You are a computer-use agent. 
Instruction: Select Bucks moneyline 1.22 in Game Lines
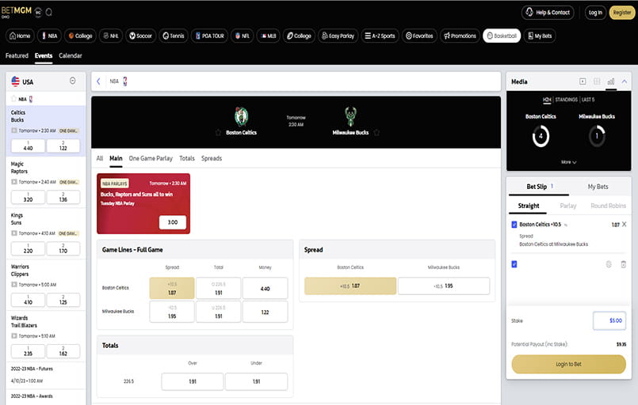pyautogui.click(x=265, y=312)
